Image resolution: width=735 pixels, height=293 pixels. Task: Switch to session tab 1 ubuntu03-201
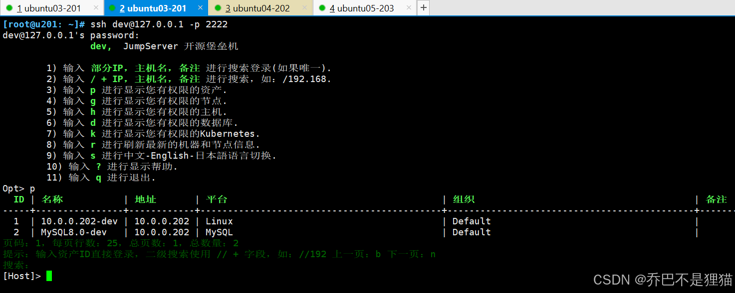[x=48, y=8]
